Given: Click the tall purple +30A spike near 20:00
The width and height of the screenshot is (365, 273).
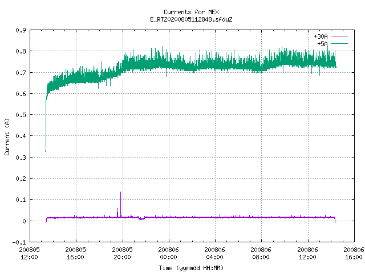Looking at the screenshot, I should coord(120,204).
